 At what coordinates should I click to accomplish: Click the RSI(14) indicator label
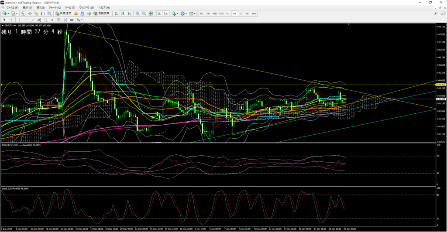pyautogui.click(x=6, y=145)
